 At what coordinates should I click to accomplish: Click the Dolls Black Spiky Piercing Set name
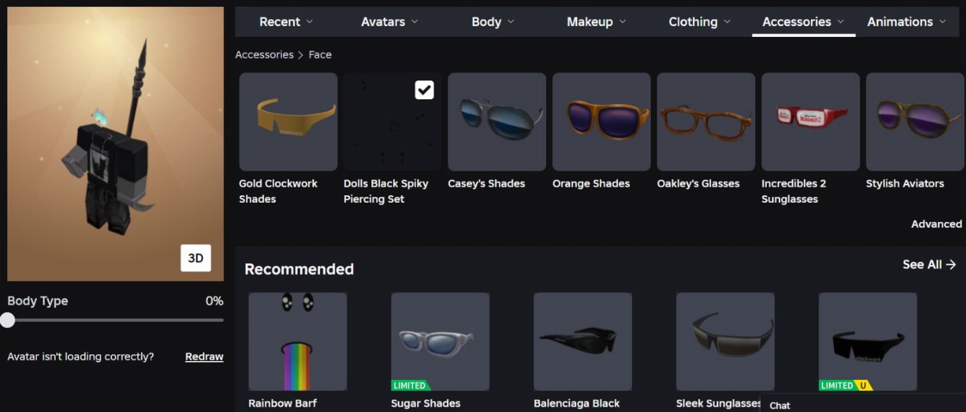pyautogui.click(x=386, y=191)
